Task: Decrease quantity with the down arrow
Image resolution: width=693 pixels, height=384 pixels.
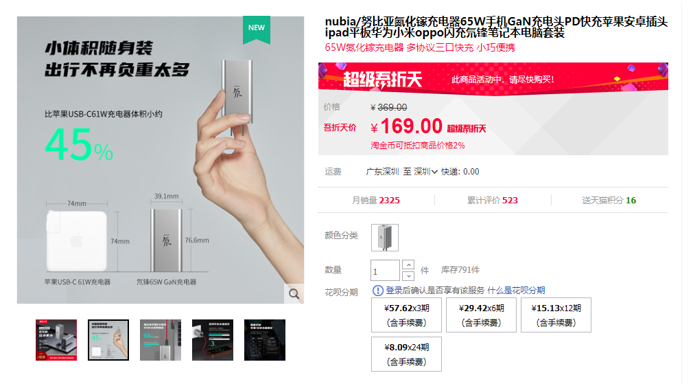Action: [x=408, y=276]
